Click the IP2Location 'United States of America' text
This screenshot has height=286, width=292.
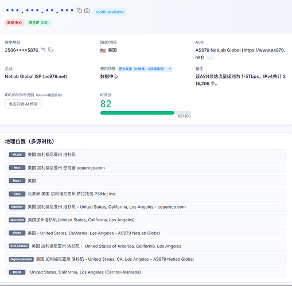point(110,246)
